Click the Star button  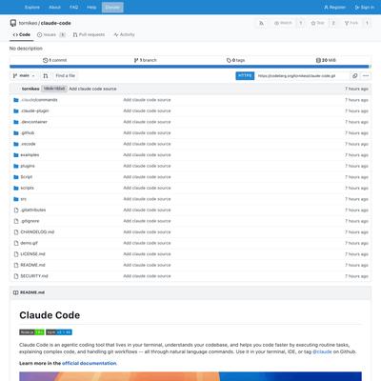coord(317,23)
